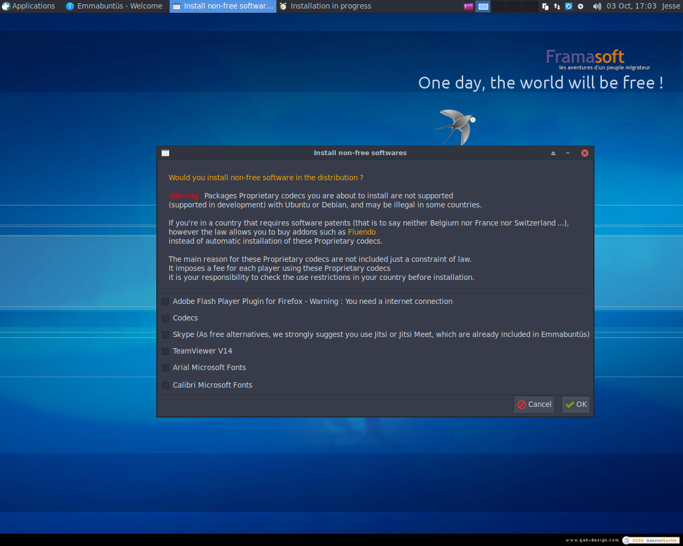Enable Arial Microsoft Fonts checkbox
This screenshot has height=546, width=683.
[165, 368]
